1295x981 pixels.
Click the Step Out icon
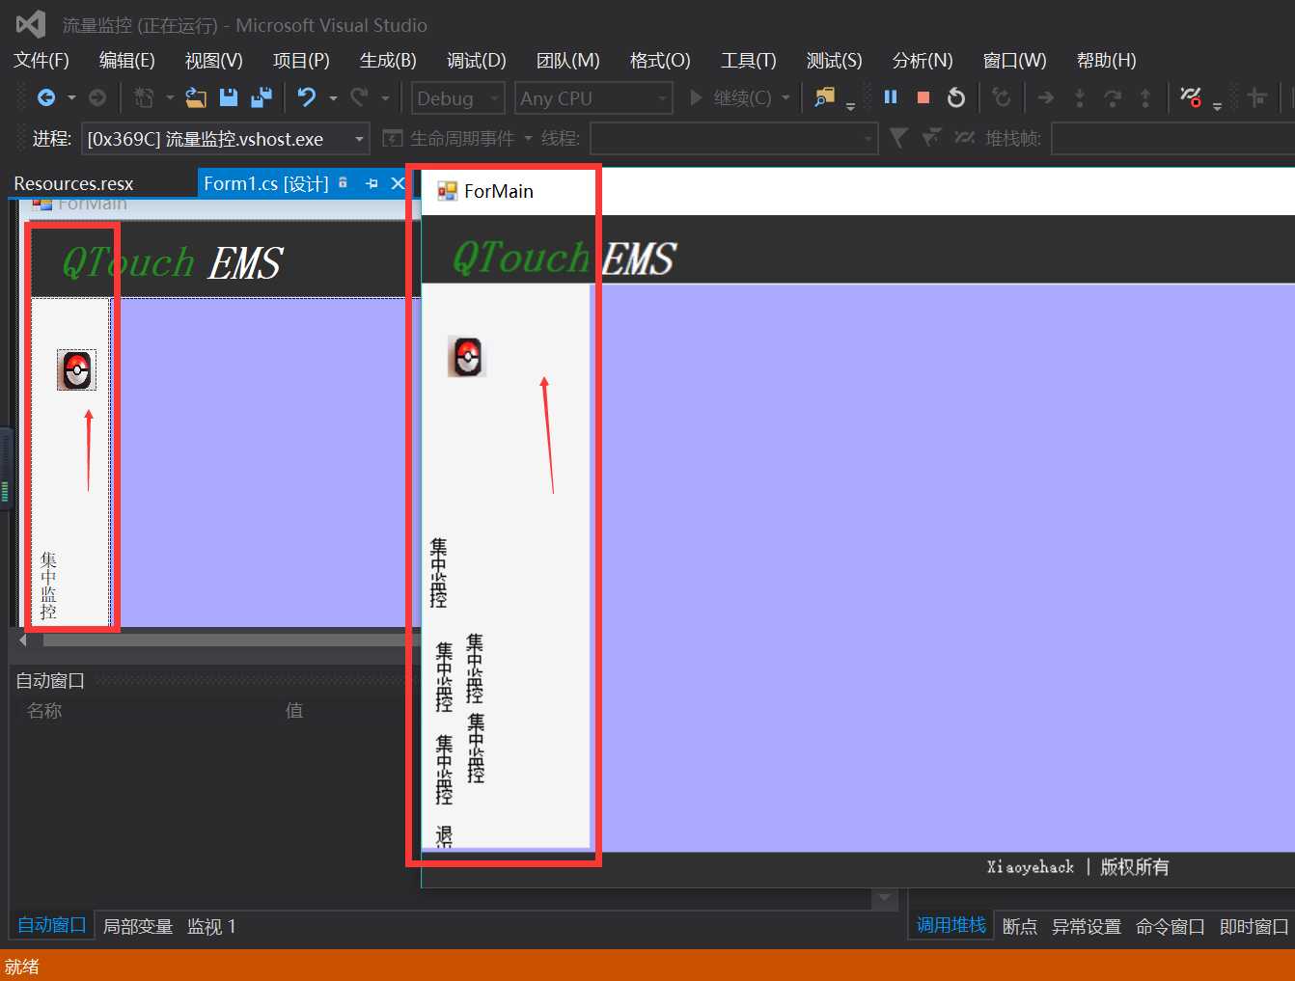tap(1145, 97)
